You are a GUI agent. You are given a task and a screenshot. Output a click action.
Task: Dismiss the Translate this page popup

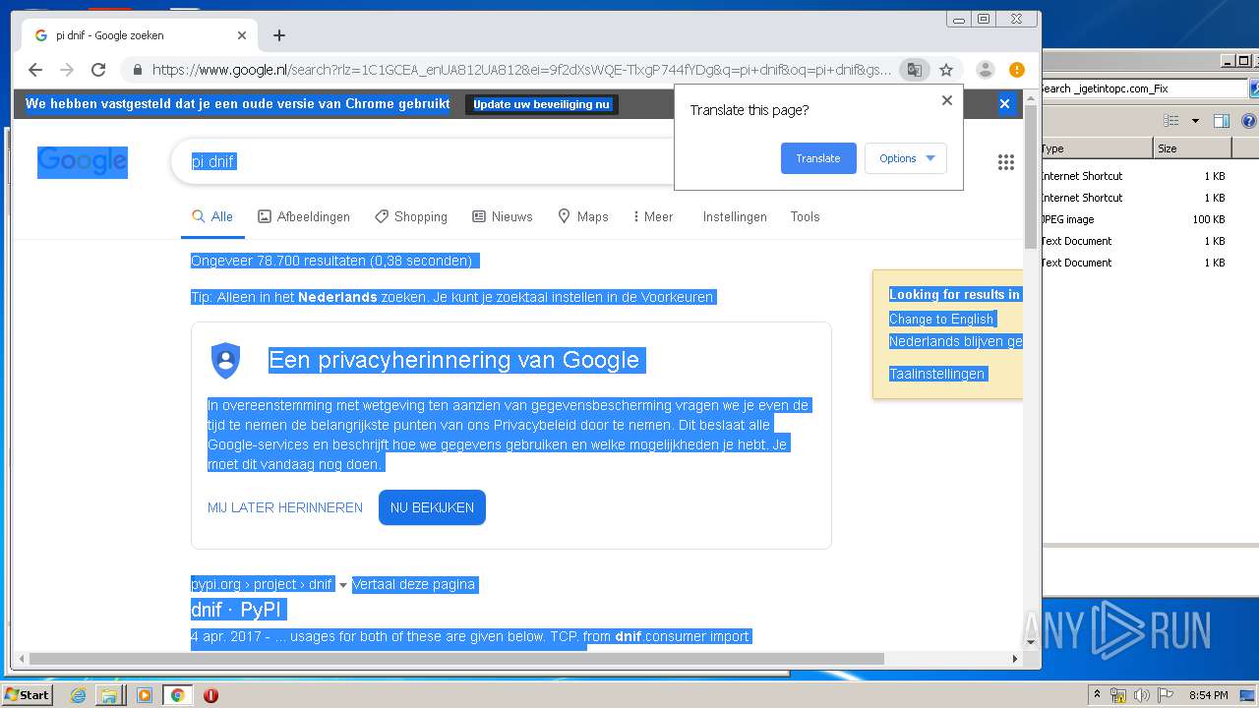click(x=947, y=100)
